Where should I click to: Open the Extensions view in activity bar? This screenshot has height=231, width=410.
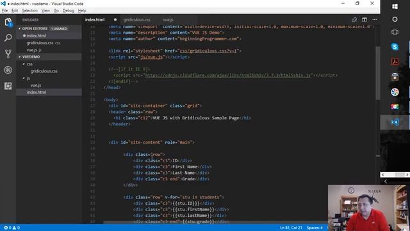click(8, 86)
